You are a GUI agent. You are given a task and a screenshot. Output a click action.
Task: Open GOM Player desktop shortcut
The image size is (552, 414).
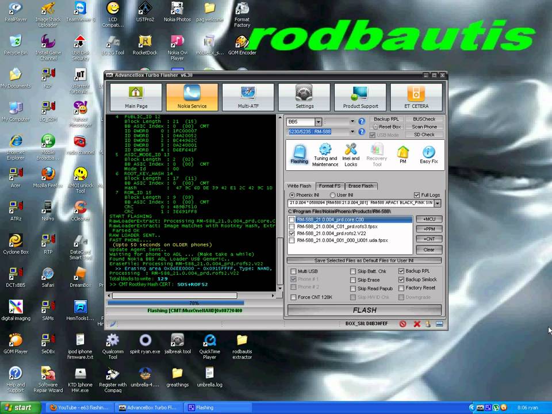coord(16,343)
